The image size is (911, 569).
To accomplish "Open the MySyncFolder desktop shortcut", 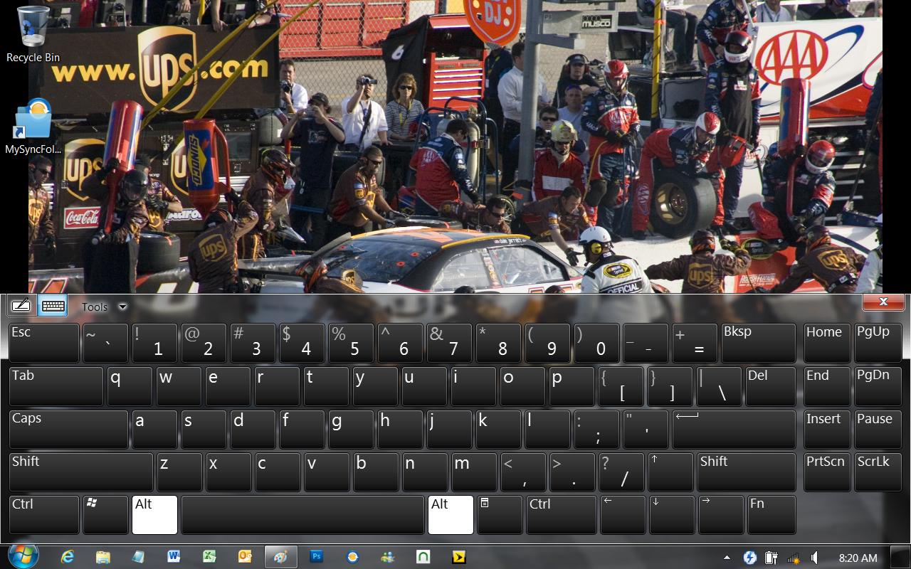I will (33, 127).
